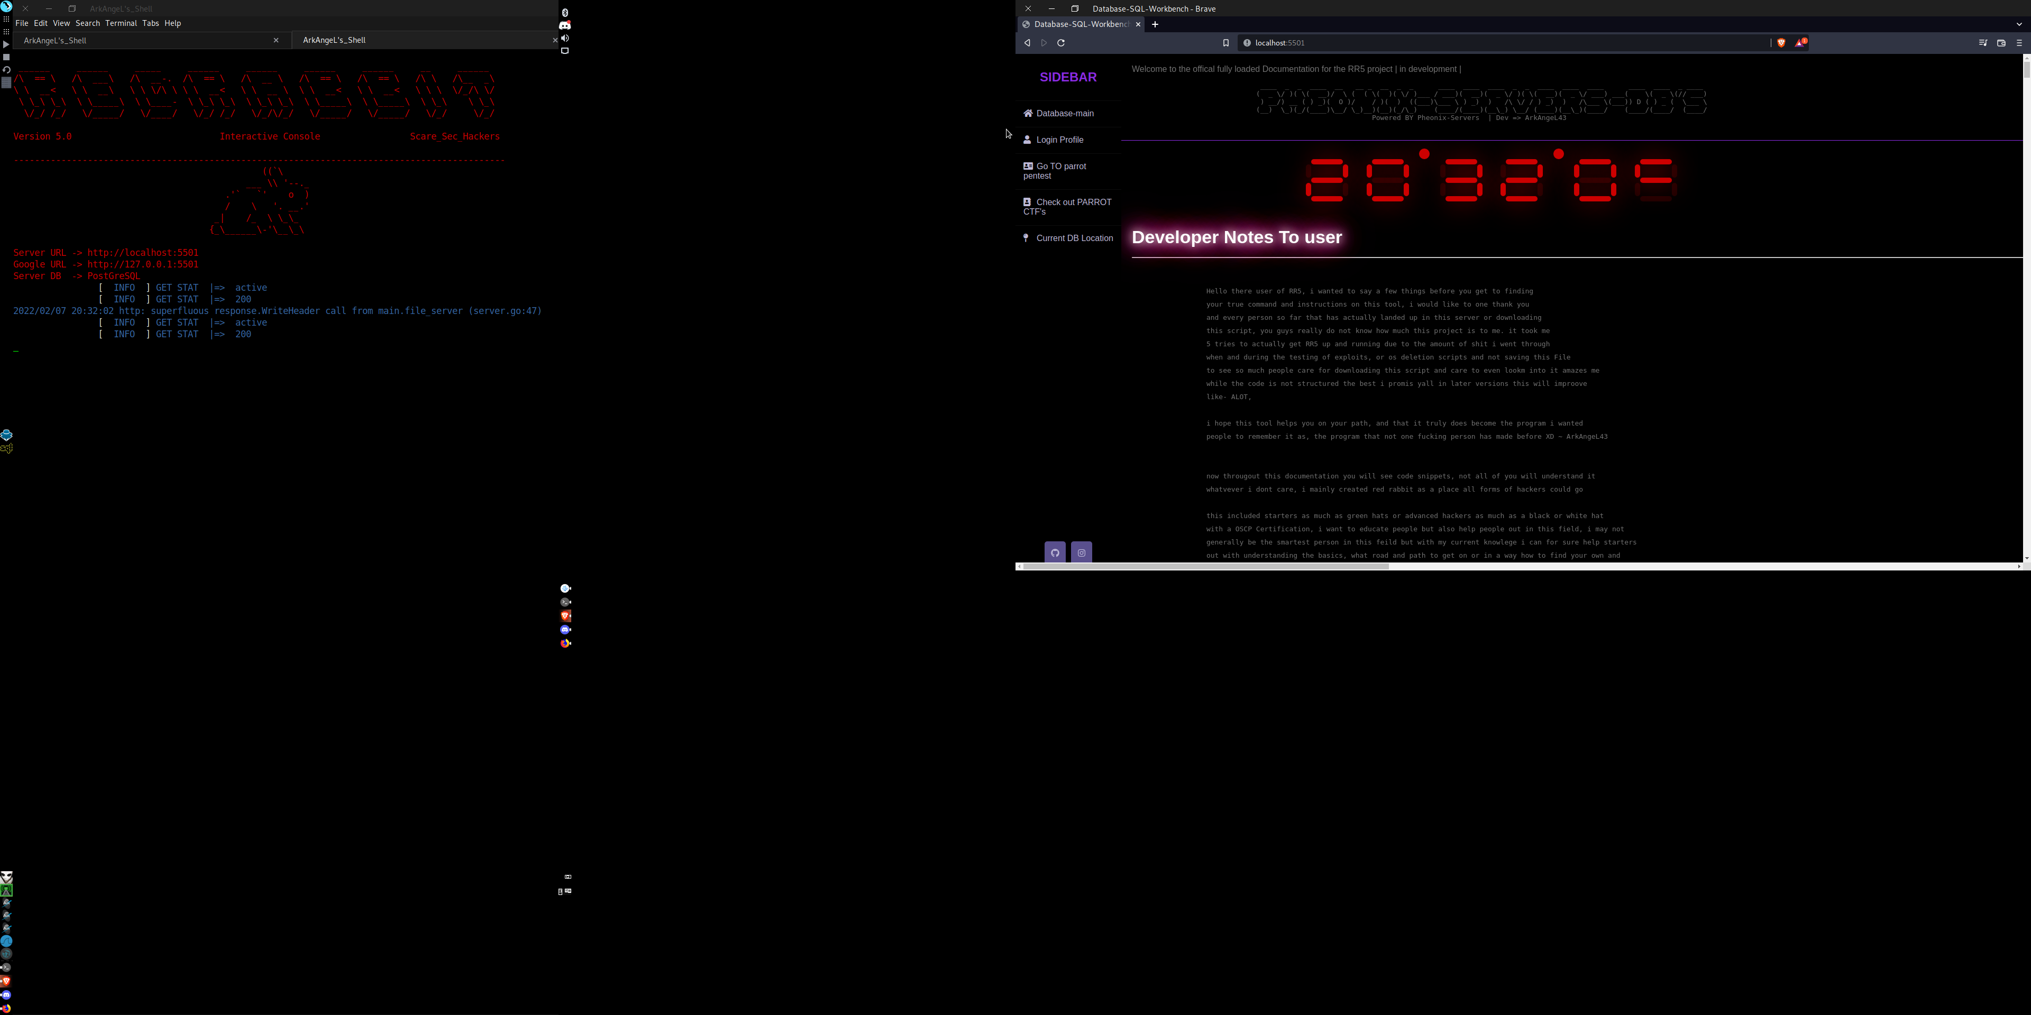
Task: Bookmark this page with bookmark icon
Action: coord(1225,42)
